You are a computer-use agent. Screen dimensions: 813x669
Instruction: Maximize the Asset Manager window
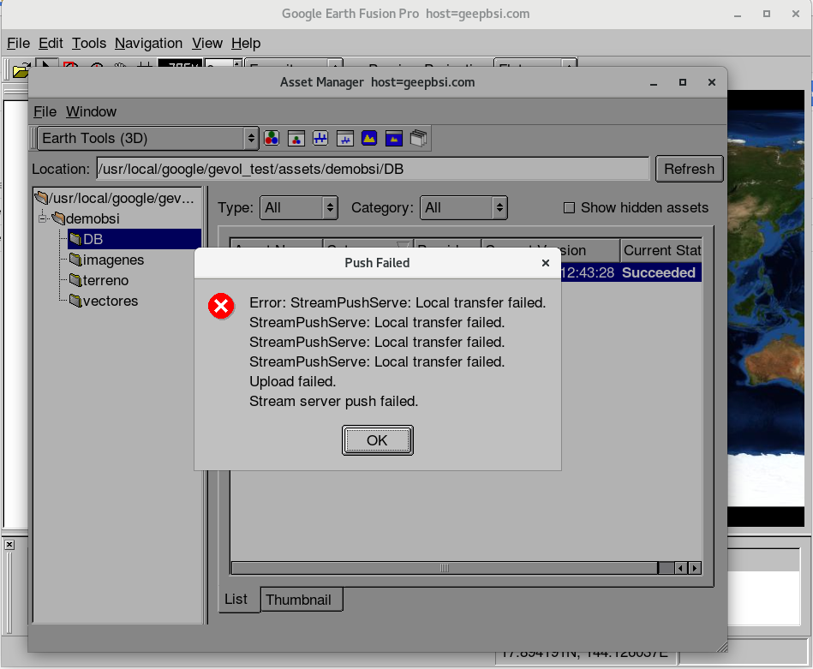pyautogui.click(x=683, y=82)
